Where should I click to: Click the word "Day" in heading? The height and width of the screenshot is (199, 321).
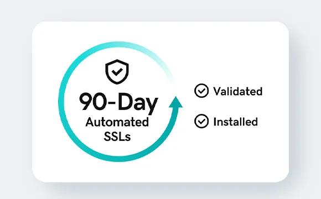coord(138,103)
